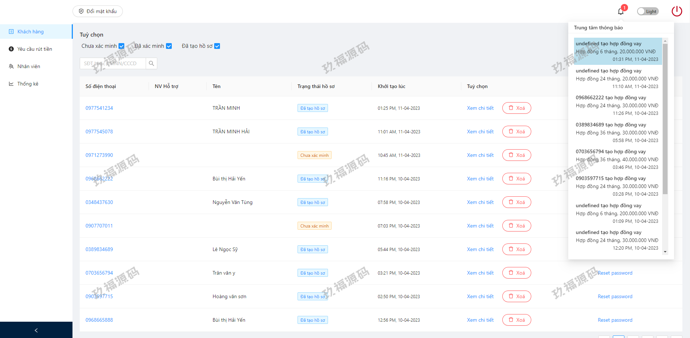Click the search magnifier icon
690x338 pixels.
(151, 63)
